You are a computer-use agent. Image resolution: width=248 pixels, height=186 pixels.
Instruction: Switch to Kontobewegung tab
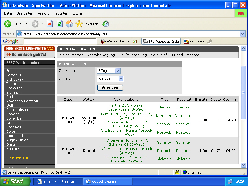point(101,55)
